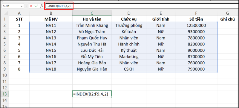Select cell Trần Minh Khang
The width and height of the screenshot is (239, 108).
click(92, 25)
